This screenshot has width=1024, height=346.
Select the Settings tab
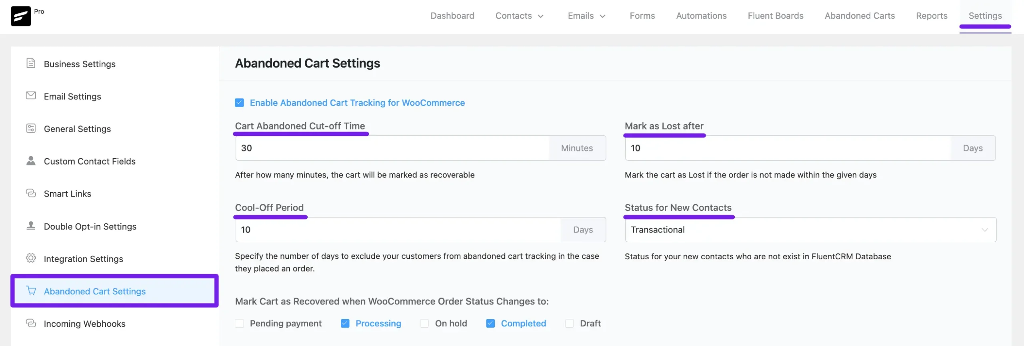tap(985, 16)
